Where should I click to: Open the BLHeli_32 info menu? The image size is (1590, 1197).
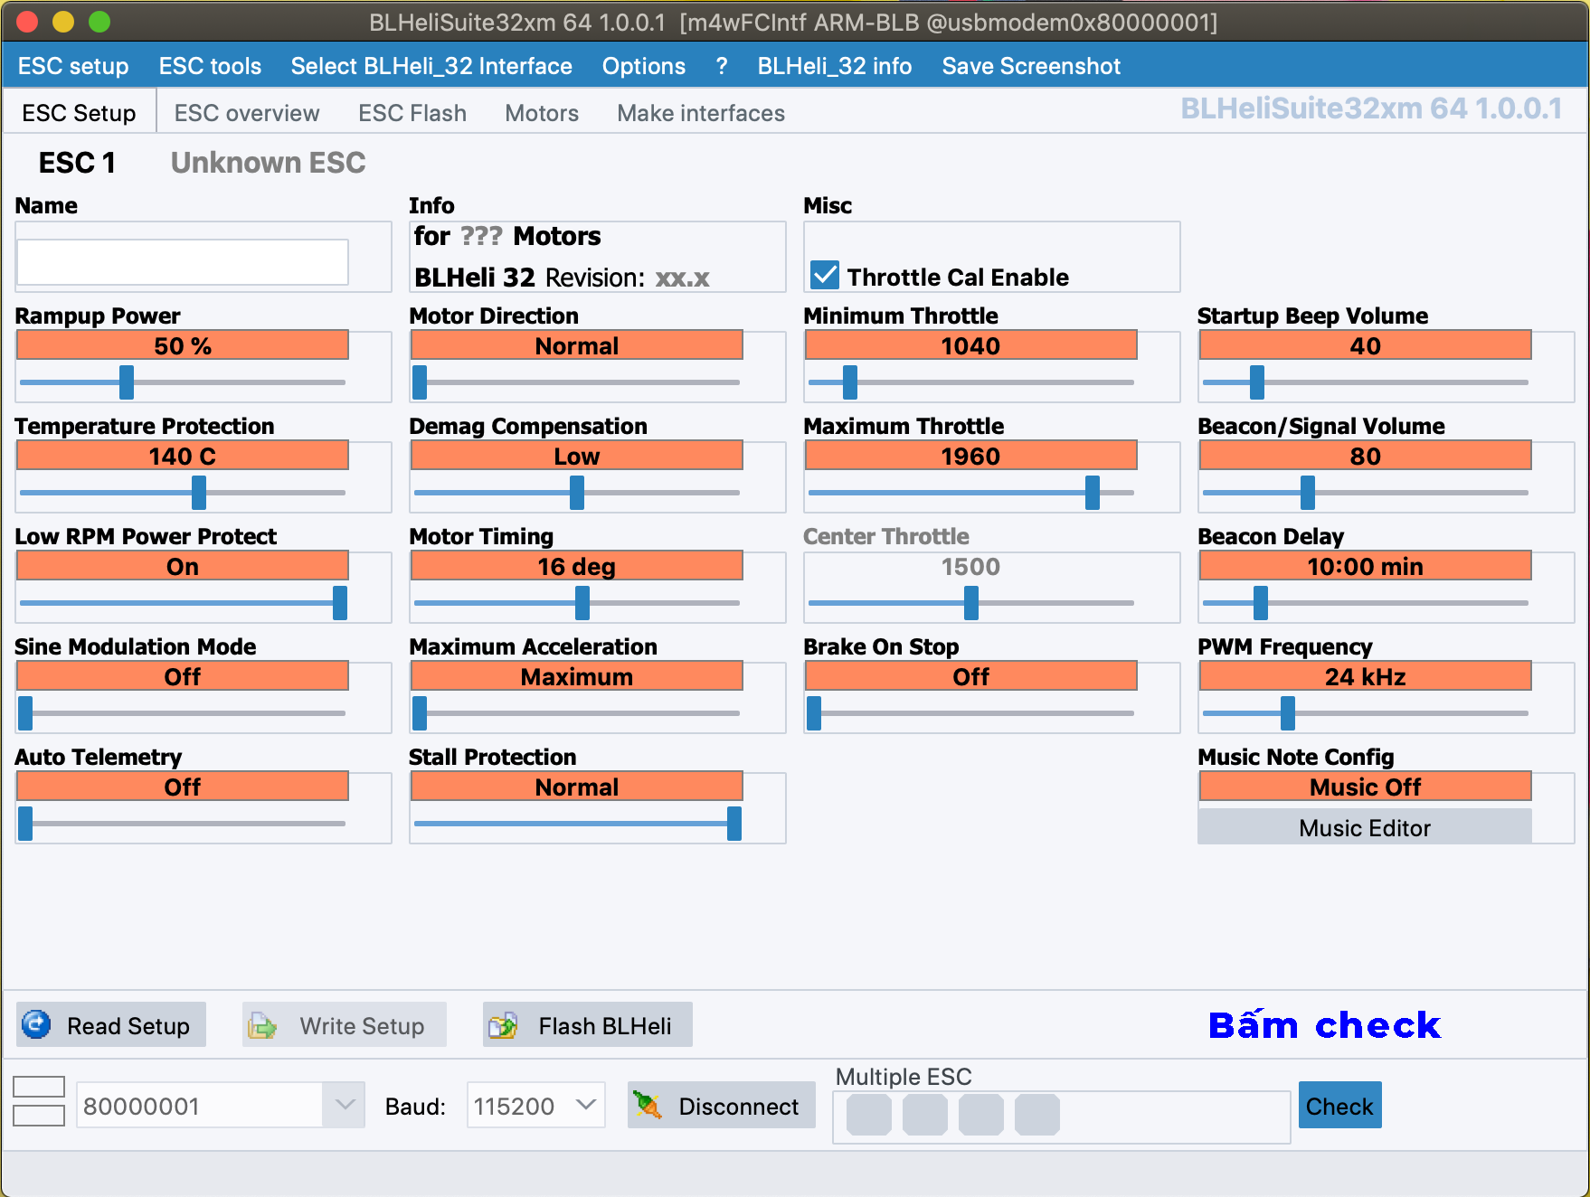point(835,66)
